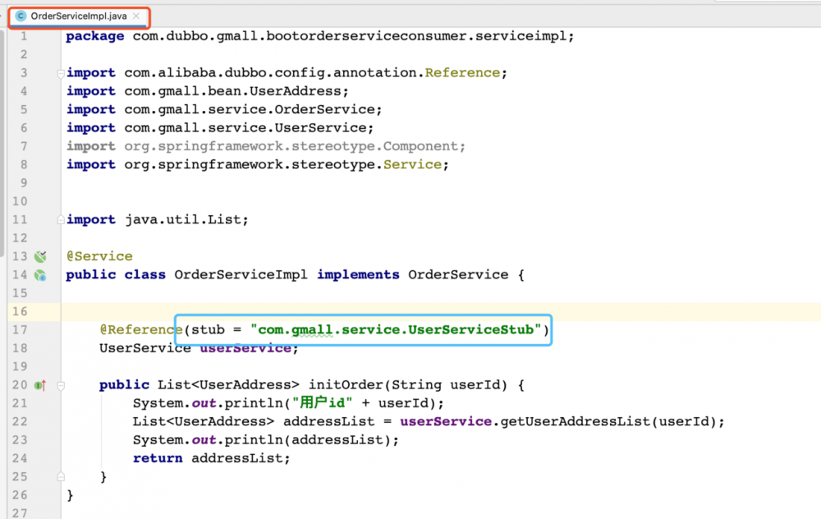Collapse the initOrder method fold at line 20
This screenshot has height=519, width=821.
pos(61,385)
